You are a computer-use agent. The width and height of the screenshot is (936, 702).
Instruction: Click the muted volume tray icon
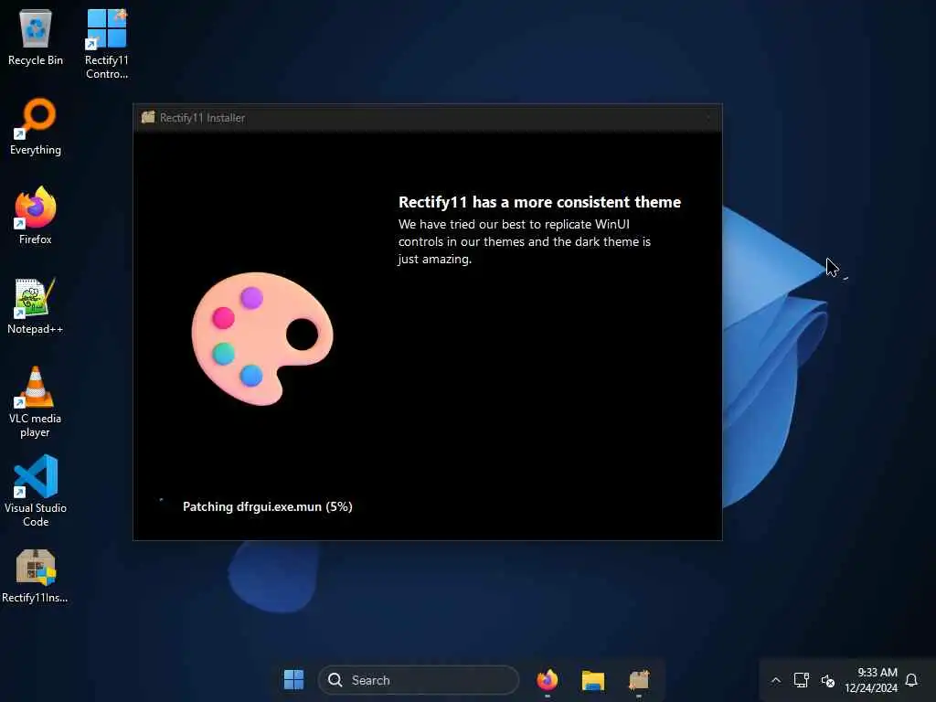tap(827, 680)
